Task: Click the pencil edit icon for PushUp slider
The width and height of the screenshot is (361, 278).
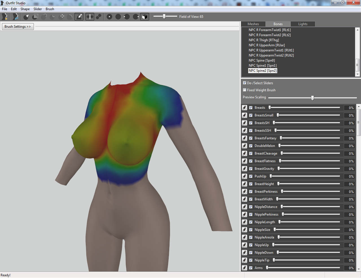Action: (x=245, y=176)
